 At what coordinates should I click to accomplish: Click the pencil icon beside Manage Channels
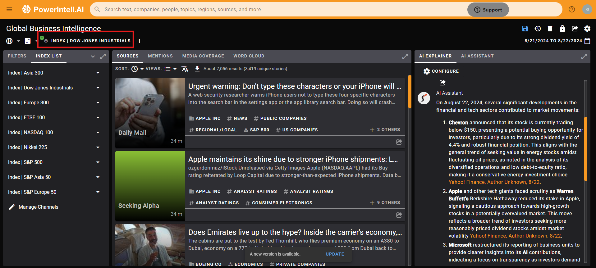(x=12, y=207)
